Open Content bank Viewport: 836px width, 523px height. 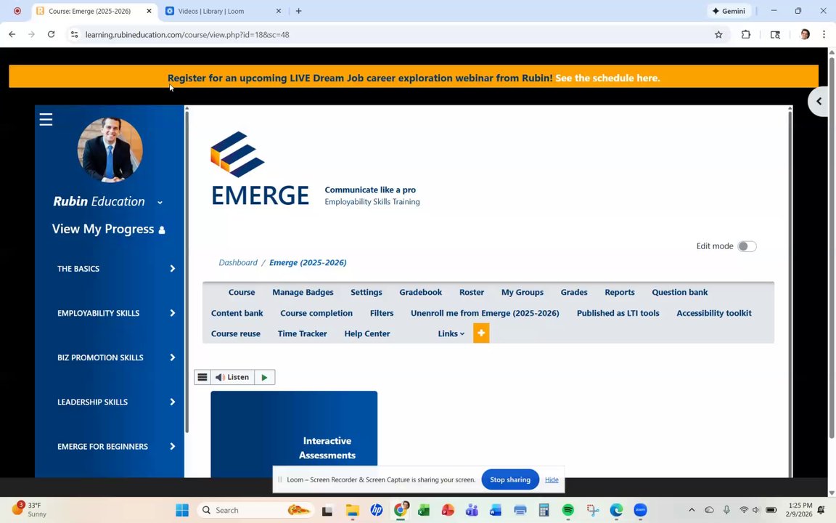coord(237,313)
